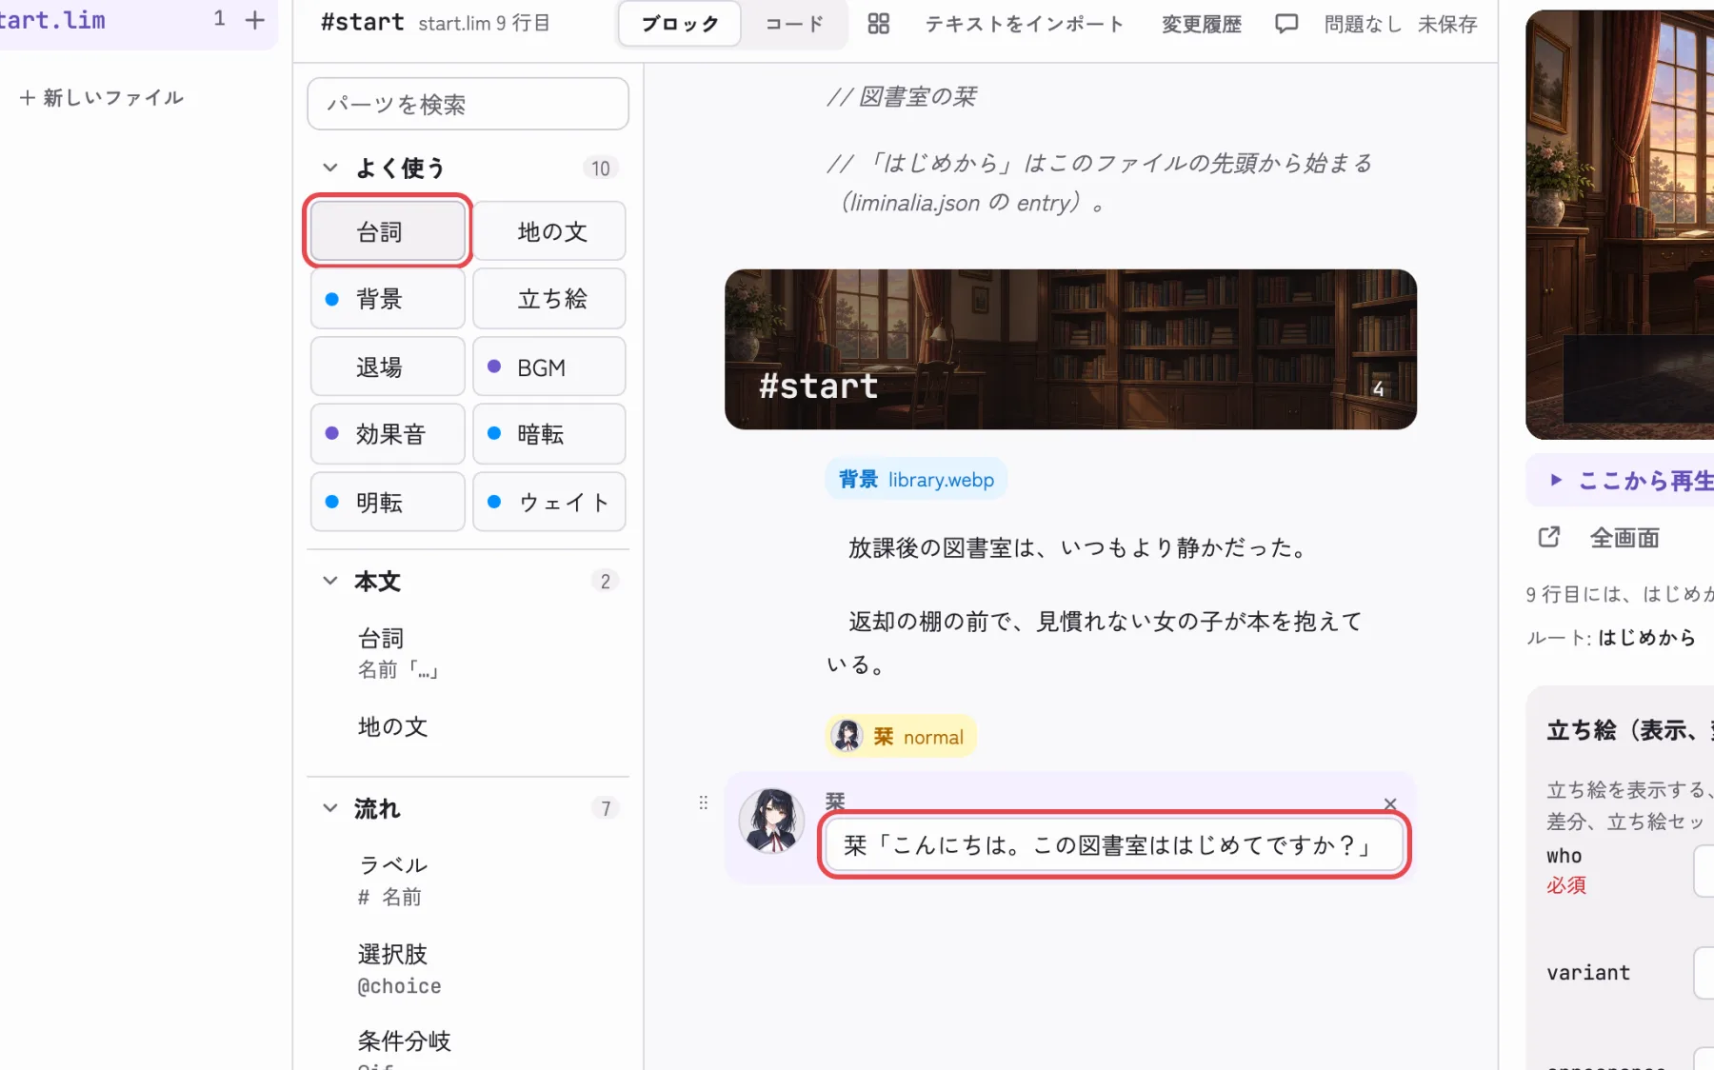This screenshot has height=1070, width=1714.
Task: Insert 台詞 part from frequent list
Action: tap(388, 231)
